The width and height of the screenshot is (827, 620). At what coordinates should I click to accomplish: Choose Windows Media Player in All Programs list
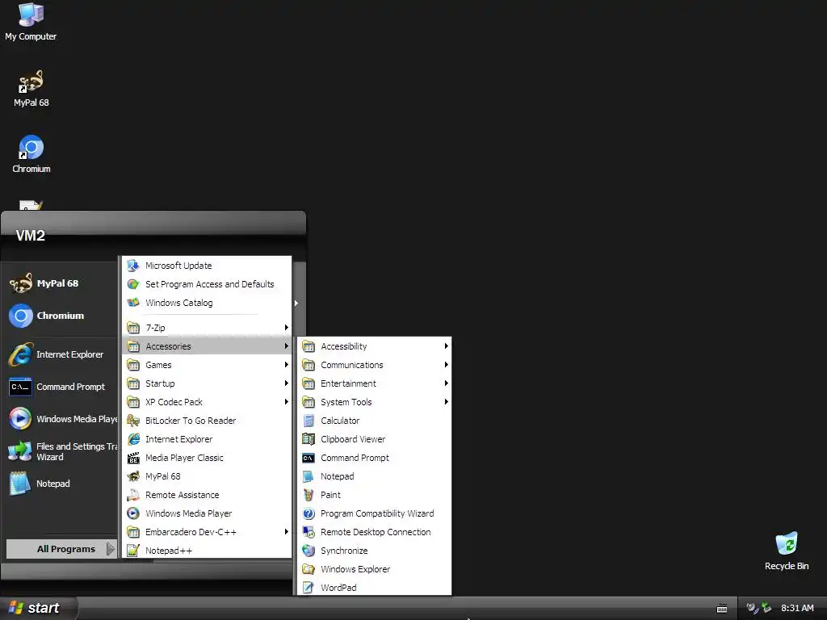pyautogui.click(x=207, y=513)
